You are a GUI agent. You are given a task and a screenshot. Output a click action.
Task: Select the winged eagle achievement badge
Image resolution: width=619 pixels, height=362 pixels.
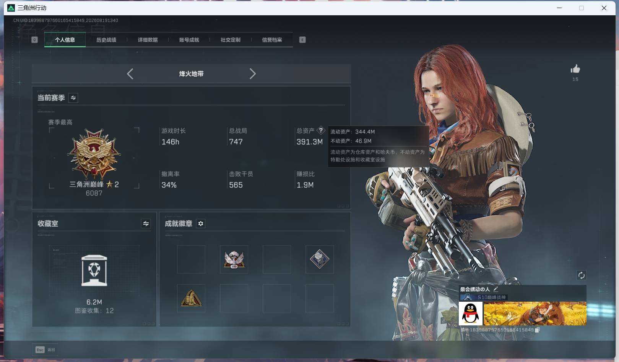click(234, 259)
